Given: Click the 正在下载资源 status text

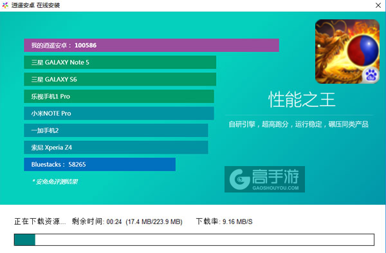Looking at the screenshot, I should click(x=40, y=221).
